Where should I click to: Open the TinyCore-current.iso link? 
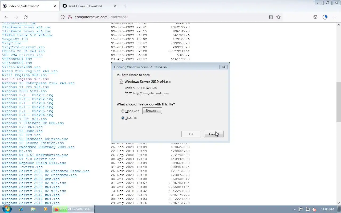[x=23, y=47]
